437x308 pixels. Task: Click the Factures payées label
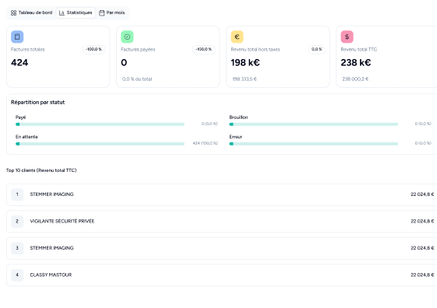pos(138,50)
